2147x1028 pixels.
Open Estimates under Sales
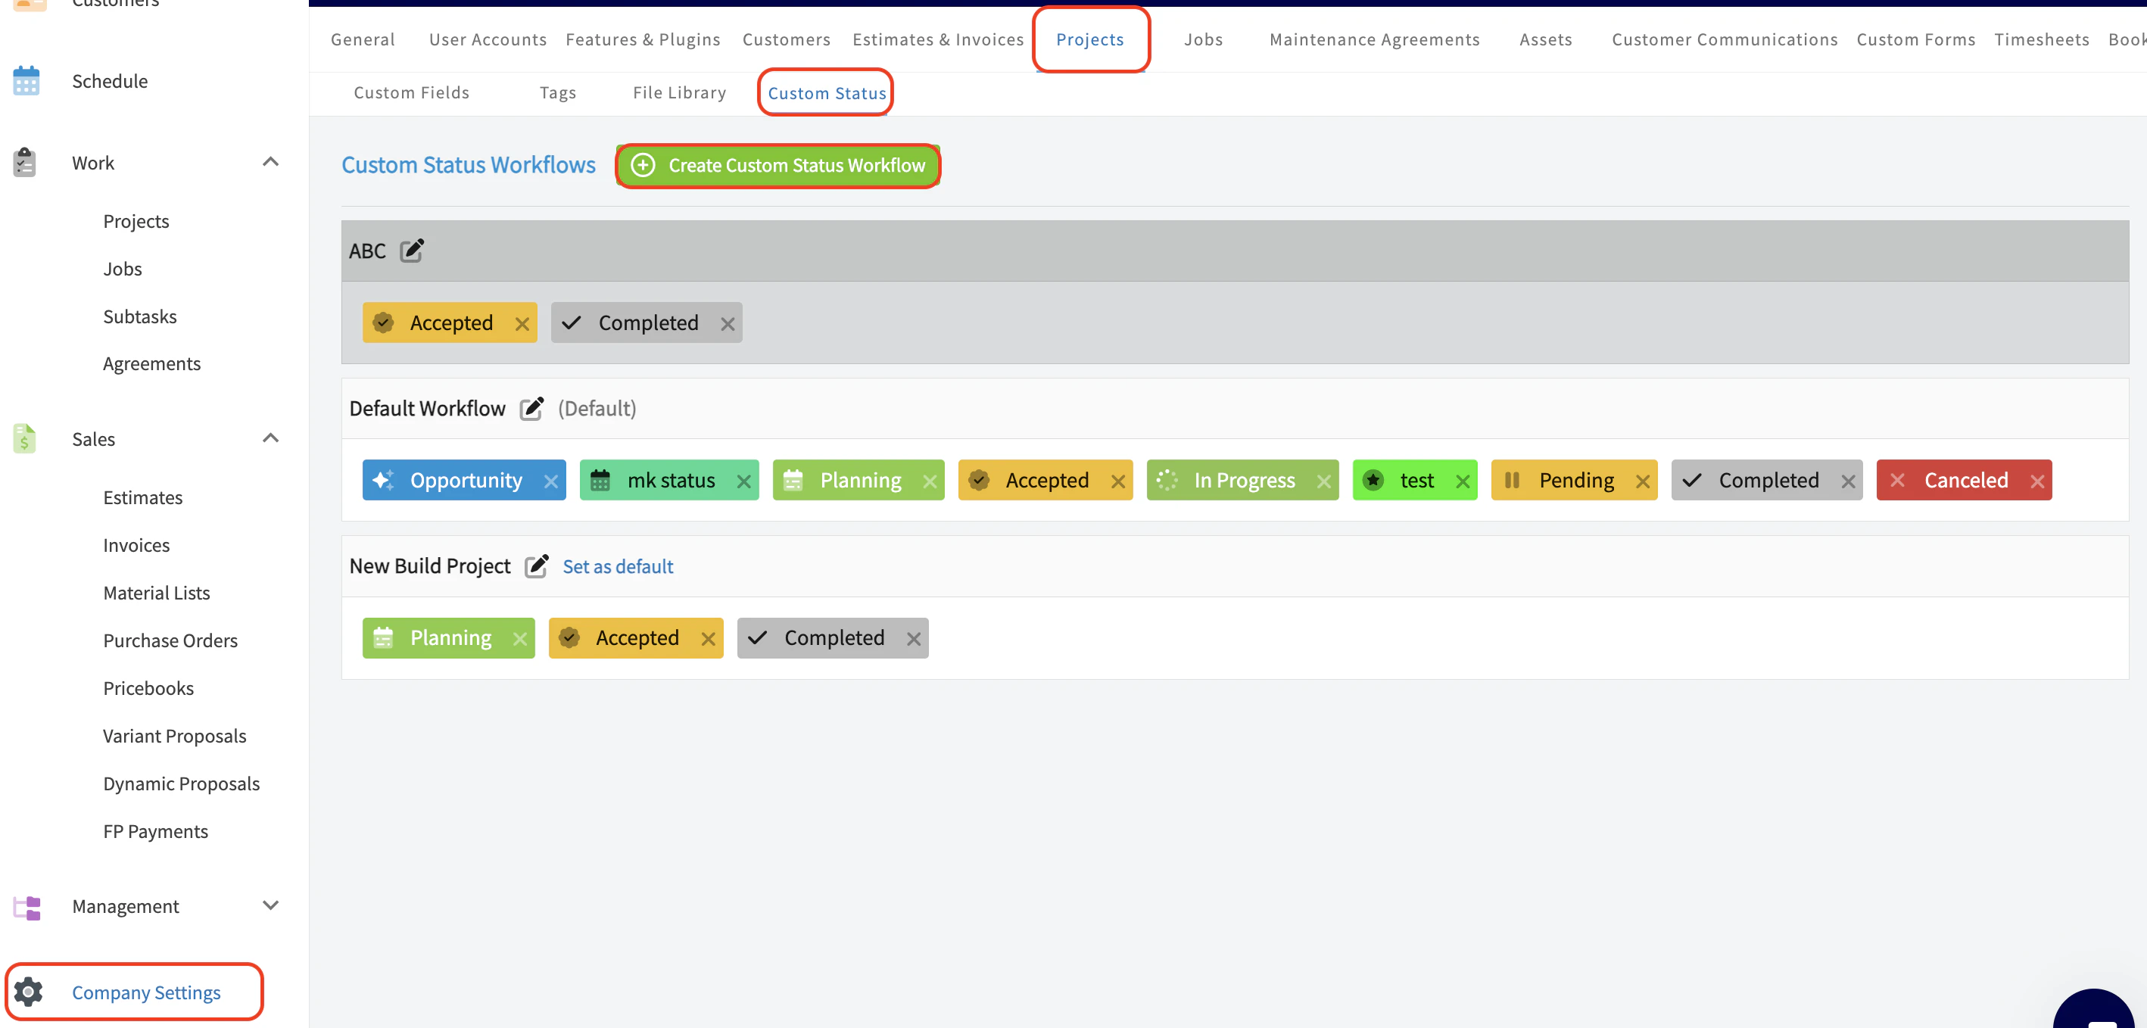(142, 497)
